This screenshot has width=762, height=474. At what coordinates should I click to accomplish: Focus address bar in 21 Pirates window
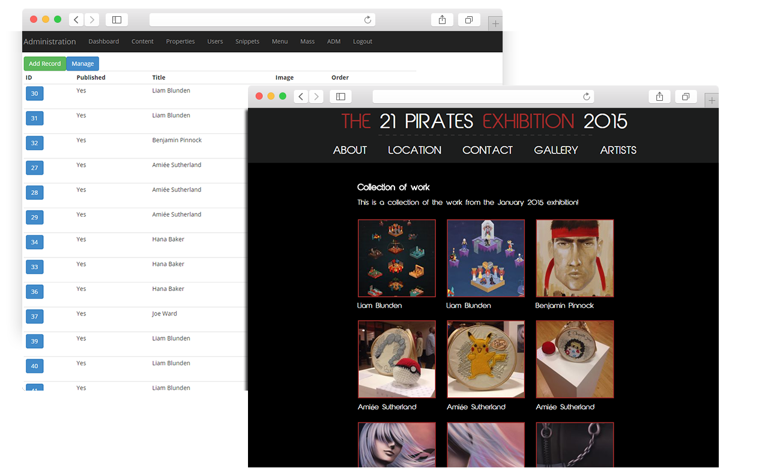click(483, 97)
